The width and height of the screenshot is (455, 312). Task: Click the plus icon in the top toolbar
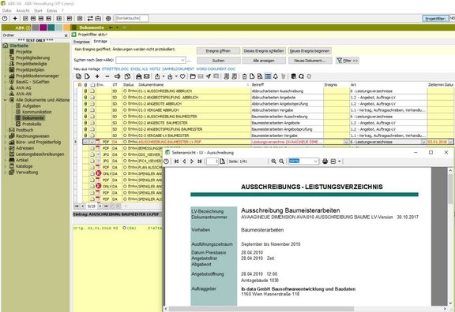tap(15, 18)
